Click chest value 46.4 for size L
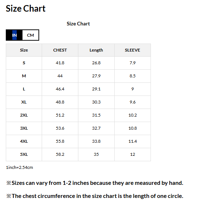The width and height of the screenshot is (218, 207). pyautogui.click(x=60, y=89)
